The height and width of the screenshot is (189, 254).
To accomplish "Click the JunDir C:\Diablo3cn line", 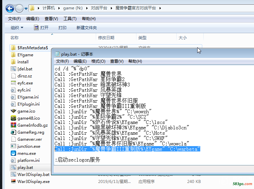I will [122, 128].
